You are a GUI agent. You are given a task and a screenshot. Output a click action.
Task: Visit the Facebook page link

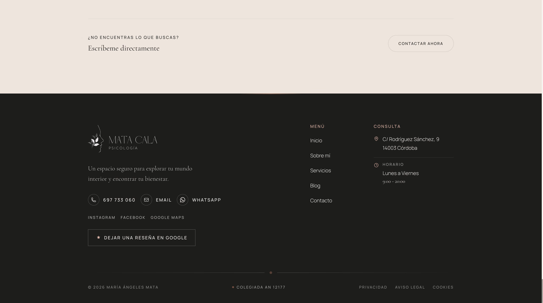(133, 218)
